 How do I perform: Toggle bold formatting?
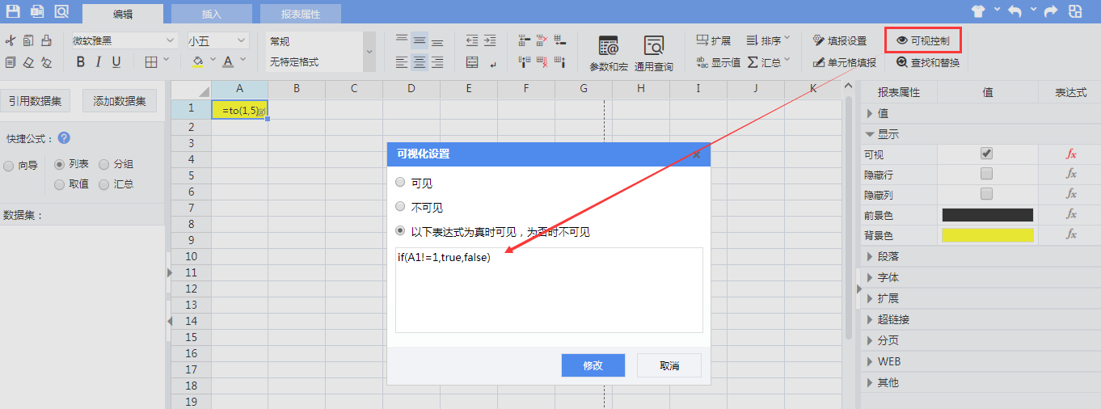click(80, 62)
